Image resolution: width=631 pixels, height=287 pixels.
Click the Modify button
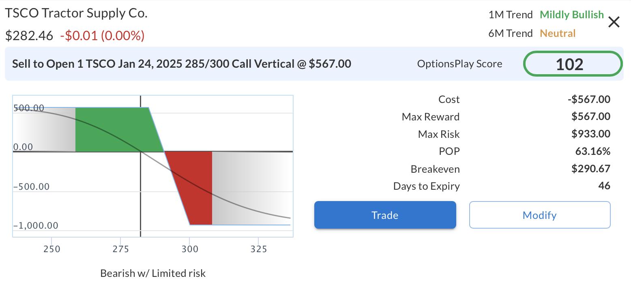pos(539,215)
